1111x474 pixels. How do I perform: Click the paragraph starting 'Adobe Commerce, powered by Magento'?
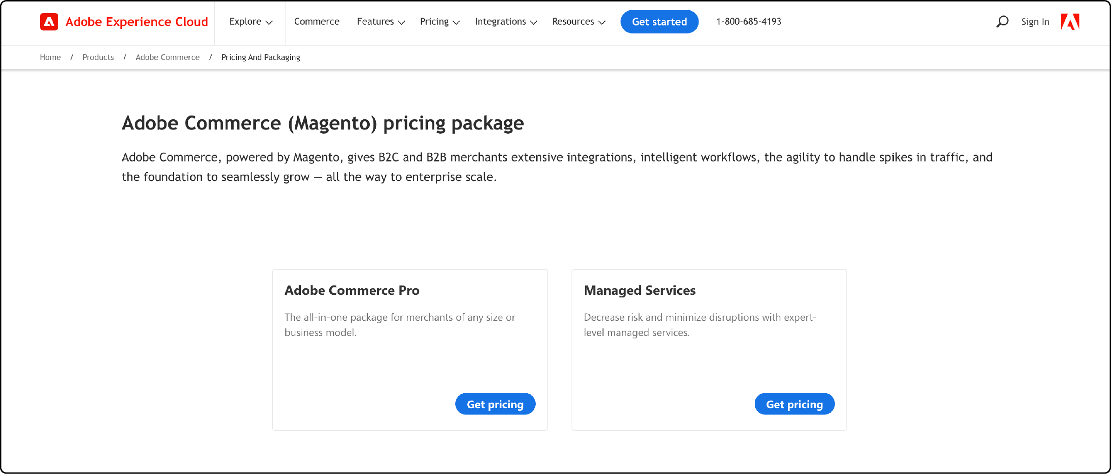[x=557, y=167]
